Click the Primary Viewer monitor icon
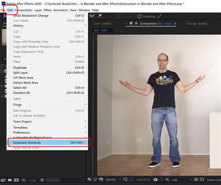This screenshot has height=185, width=221. click(95, 179)
